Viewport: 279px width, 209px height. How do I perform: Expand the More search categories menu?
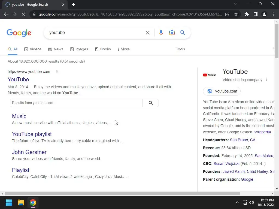[123, 49]
